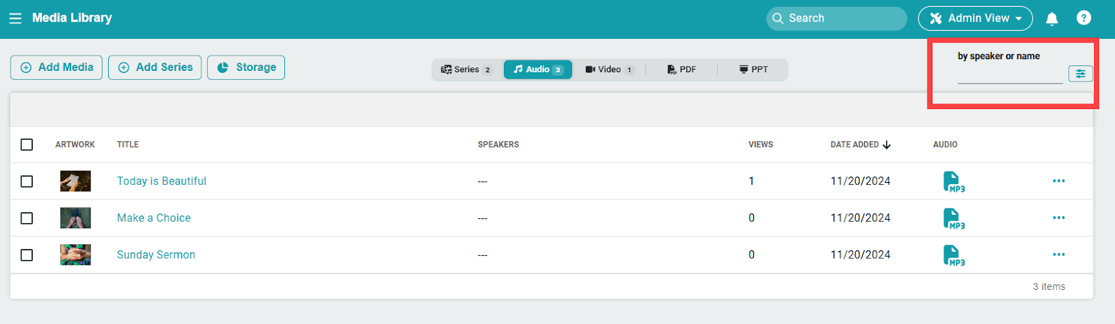The width and height of the screenshot is (1115, 324).
Task: Open more options for Today is Beautiful
Action: (x=1059, y=181)
